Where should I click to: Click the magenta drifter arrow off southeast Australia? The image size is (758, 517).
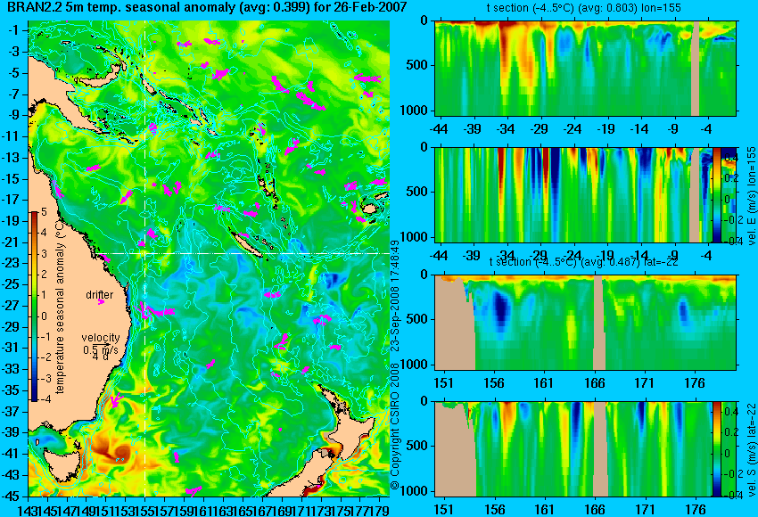click(x=116, y=400)
